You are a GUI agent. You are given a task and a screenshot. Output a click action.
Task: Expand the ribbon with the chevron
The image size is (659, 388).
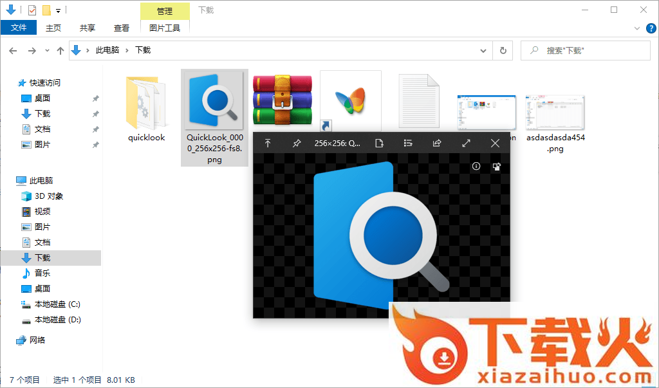coord(636,28)
